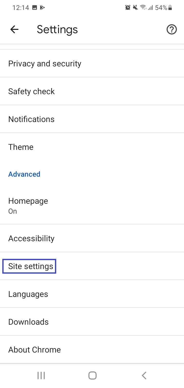Open Languages settings

pyautogui.click(x=92, y=294)
